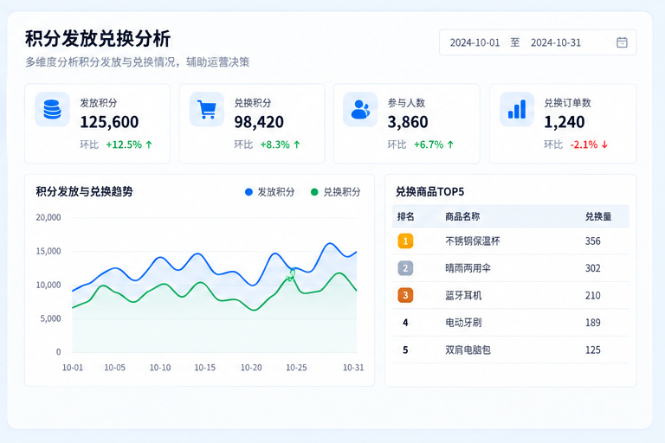Viewport: 665px width, 443px height.
Task: Select the 双肩电脑包 product row
Action: 511,350
